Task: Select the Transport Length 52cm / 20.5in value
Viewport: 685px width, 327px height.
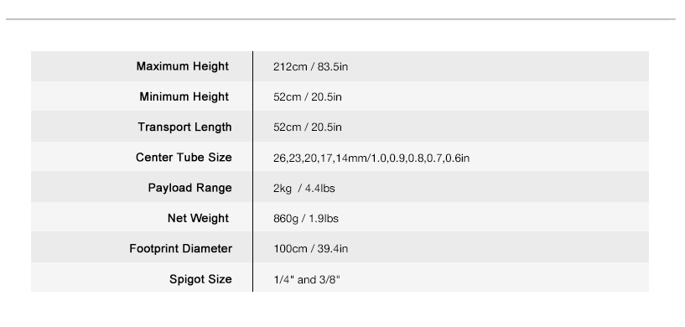Action: 307,127
